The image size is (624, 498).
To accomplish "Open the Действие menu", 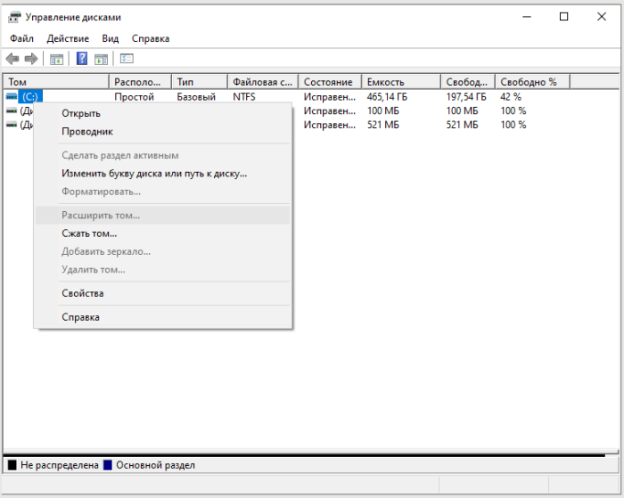I will (68, 38).
